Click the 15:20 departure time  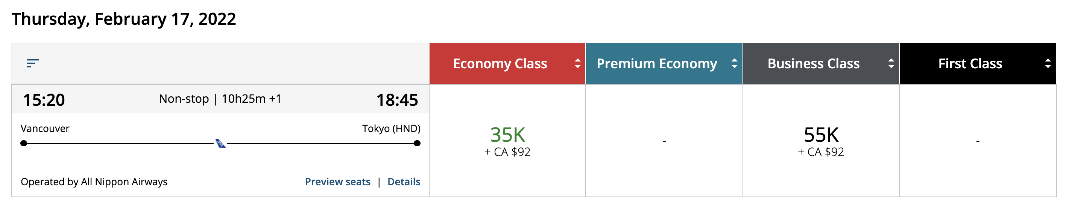(44, 100)
